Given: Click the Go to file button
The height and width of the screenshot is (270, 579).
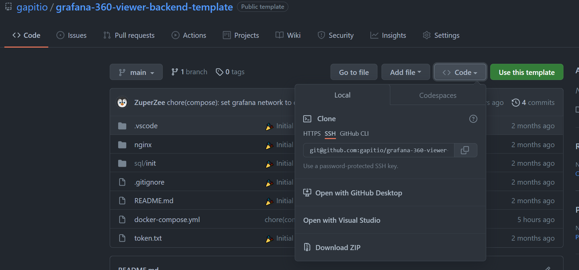Looking at the screenshot, I should [354, 72].
